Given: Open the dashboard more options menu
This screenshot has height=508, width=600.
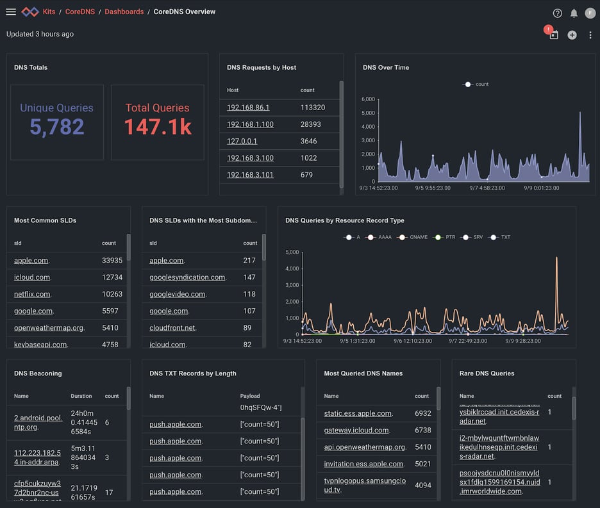Looking at the screenshot, I should [590, 35].
